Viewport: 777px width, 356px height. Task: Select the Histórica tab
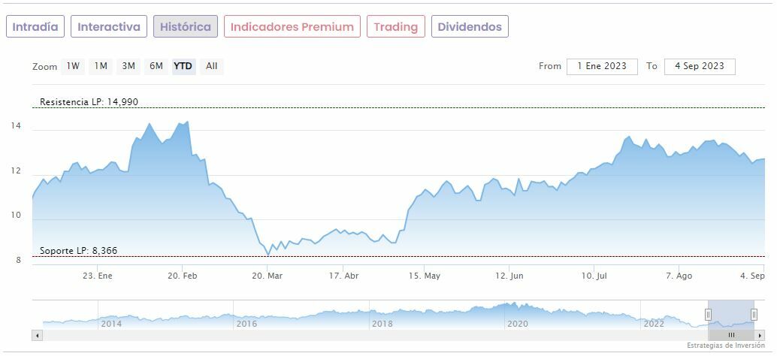(x=186, y=27)
